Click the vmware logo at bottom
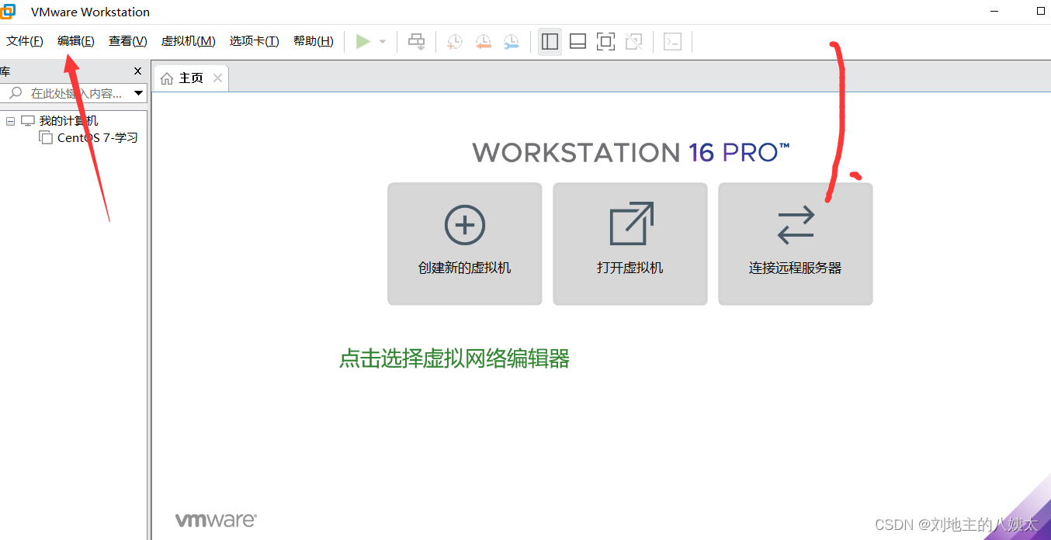 (216, 521)
